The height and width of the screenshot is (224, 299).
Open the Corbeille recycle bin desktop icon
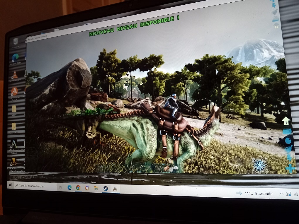click(16, 43)
